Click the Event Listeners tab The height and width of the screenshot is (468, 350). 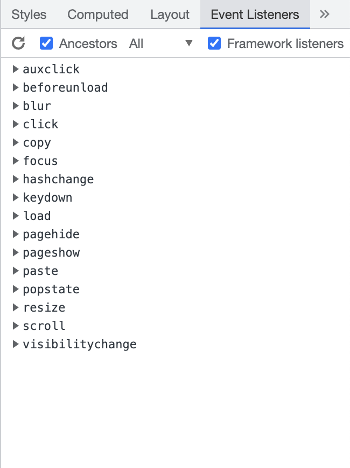click(255, 15)
